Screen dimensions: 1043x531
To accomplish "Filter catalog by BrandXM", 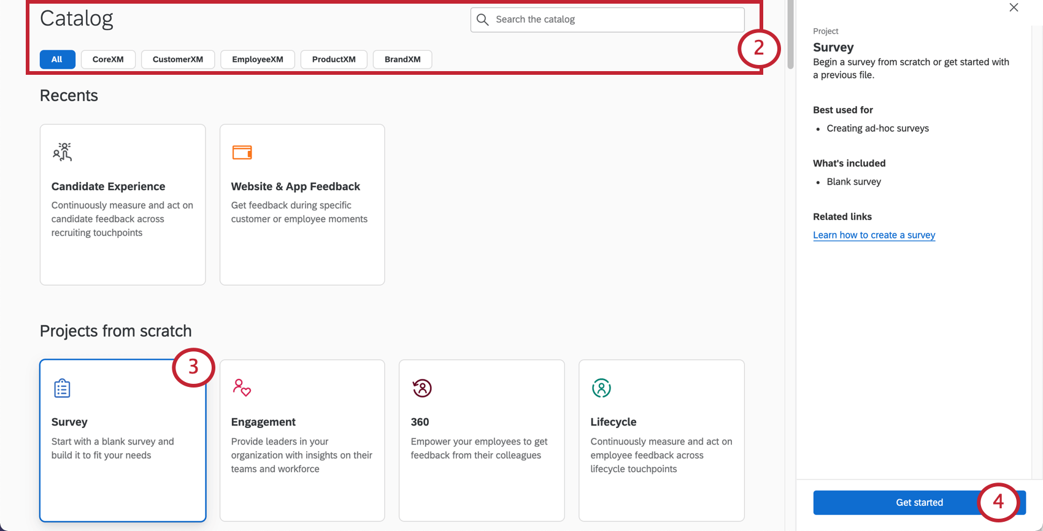I will point(402,59).
